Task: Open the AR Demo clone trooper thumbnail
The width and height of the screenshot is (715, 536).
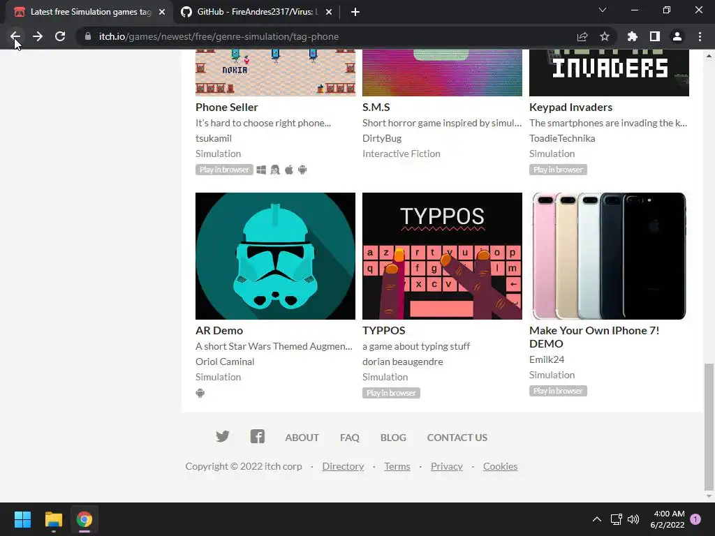Action: (275, 256)
